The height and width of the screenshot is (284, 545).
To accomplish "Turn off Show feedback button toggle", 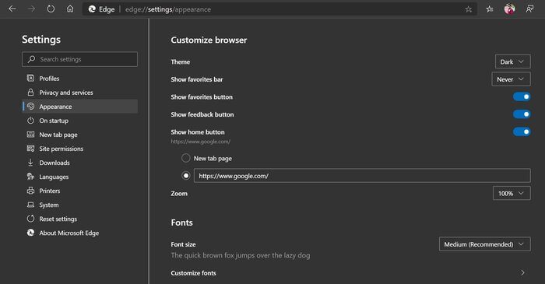I will 522,114.
